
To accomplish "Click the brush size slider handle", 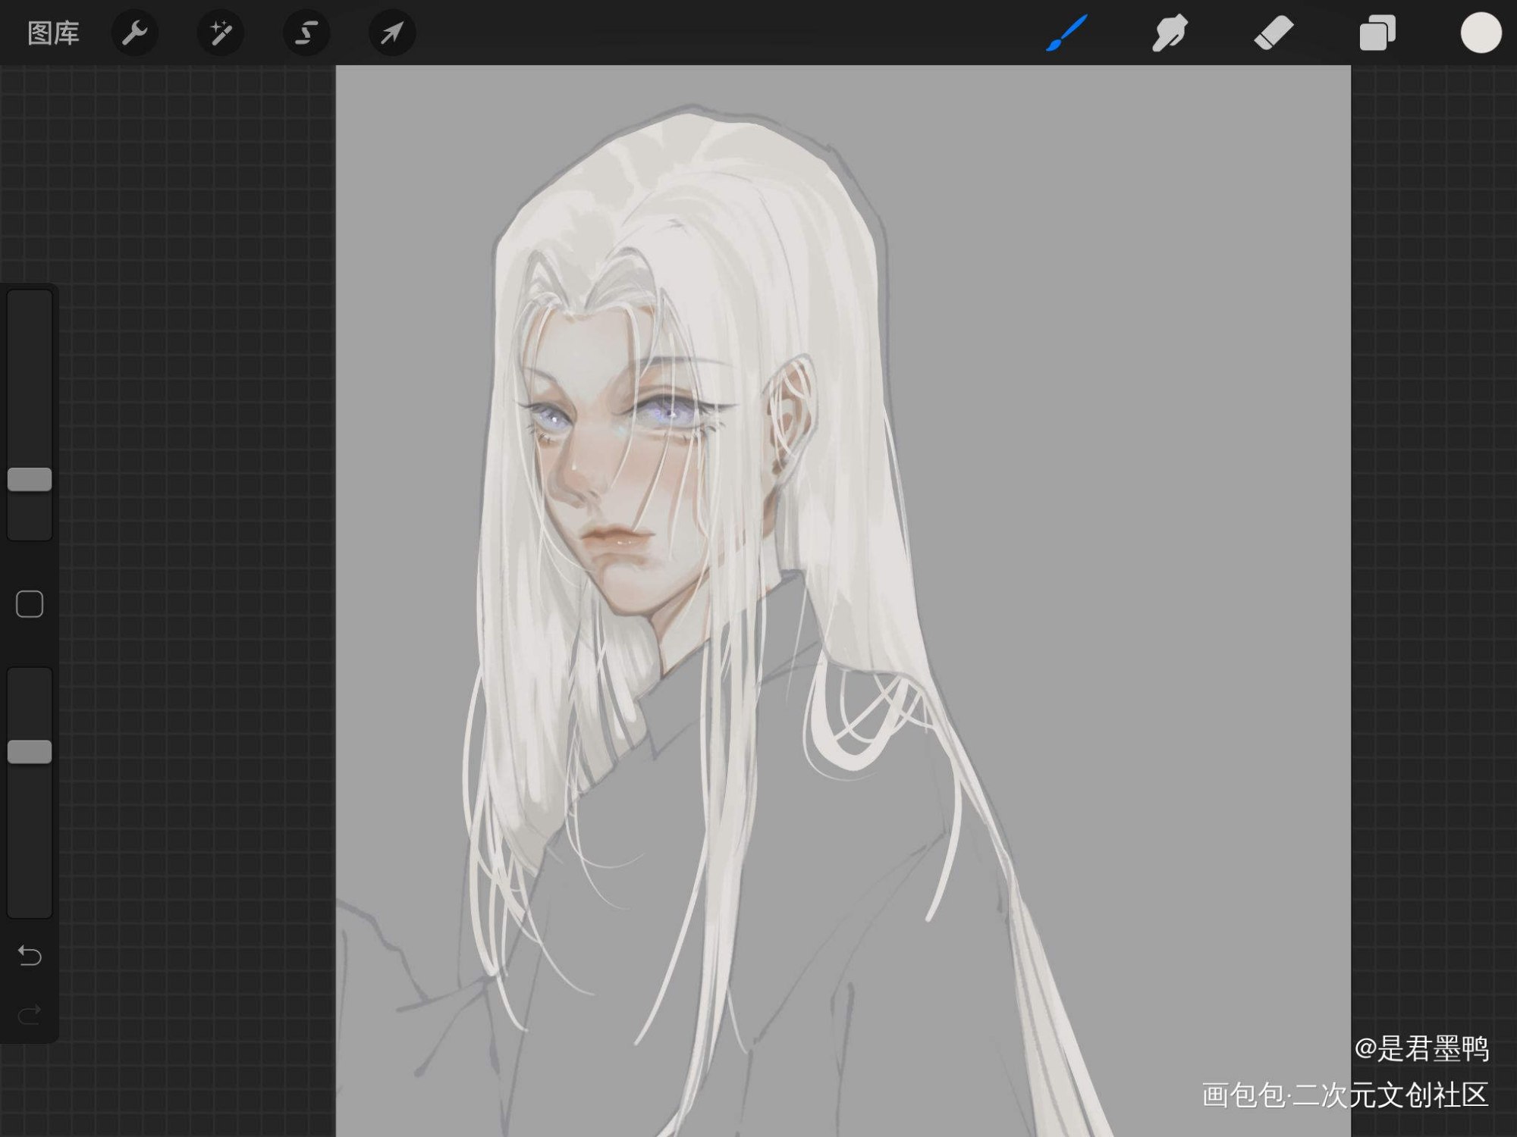I will point(30,479).
